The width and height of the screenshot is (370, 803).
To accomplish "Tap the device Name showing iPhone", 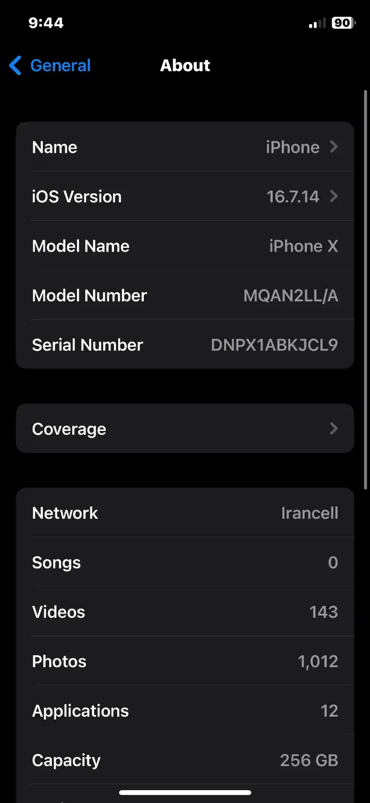I will point(185,147).
